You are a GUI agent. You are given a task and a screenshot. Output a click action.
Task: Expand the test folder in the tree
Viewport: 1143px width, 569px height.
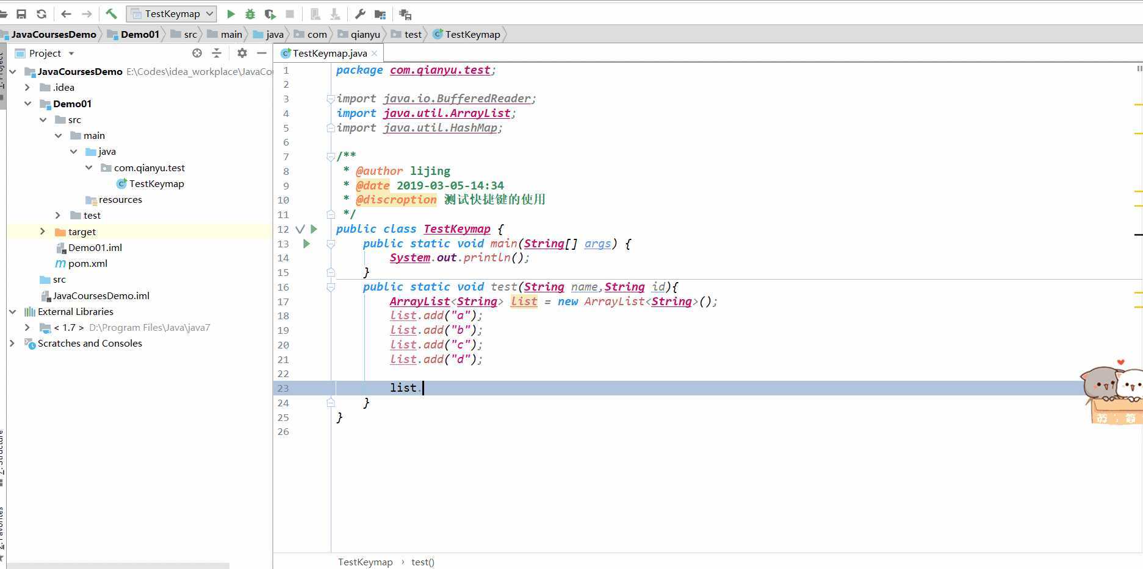click(58, 215)
